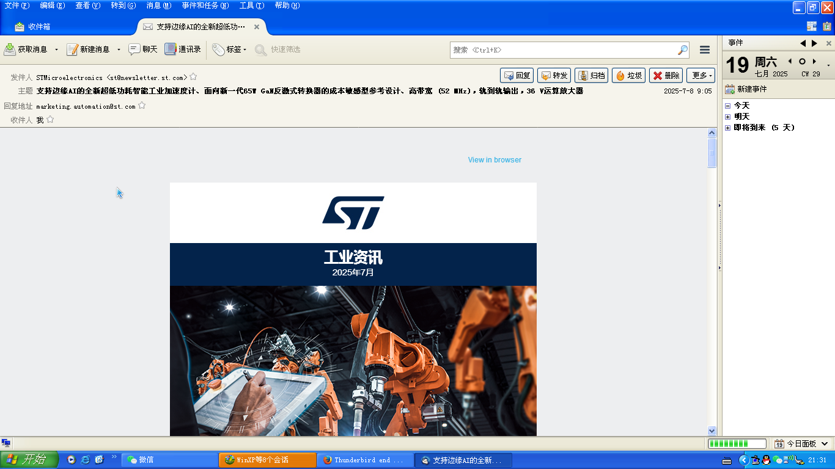The image size is (835, 469).
Task: Click the robot arm banner image
Action: click(x=353, y=360)
